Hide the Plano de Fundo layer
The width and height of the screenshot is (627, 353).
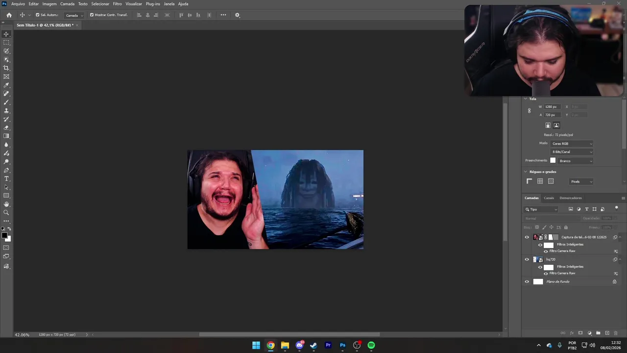527,282
